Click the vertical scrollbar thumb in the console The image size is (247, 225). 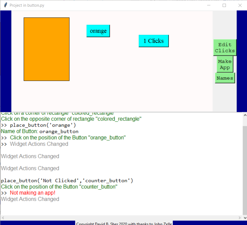click(245, 170)
